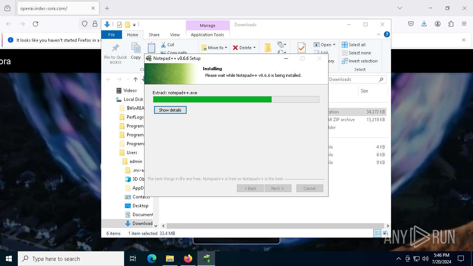This screenshot has height=266, width=473.
Task: Click the tree pane scroll down arrow
Action: [156, 226]
